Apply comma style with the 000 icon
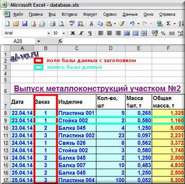Viewport: 185px width, 184px height. [x=172, y=34]
